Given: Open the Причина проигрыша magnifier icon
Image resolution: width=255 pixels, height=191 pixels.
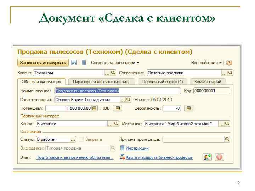Looking at the screenshot, I should [x=227, y=139].
